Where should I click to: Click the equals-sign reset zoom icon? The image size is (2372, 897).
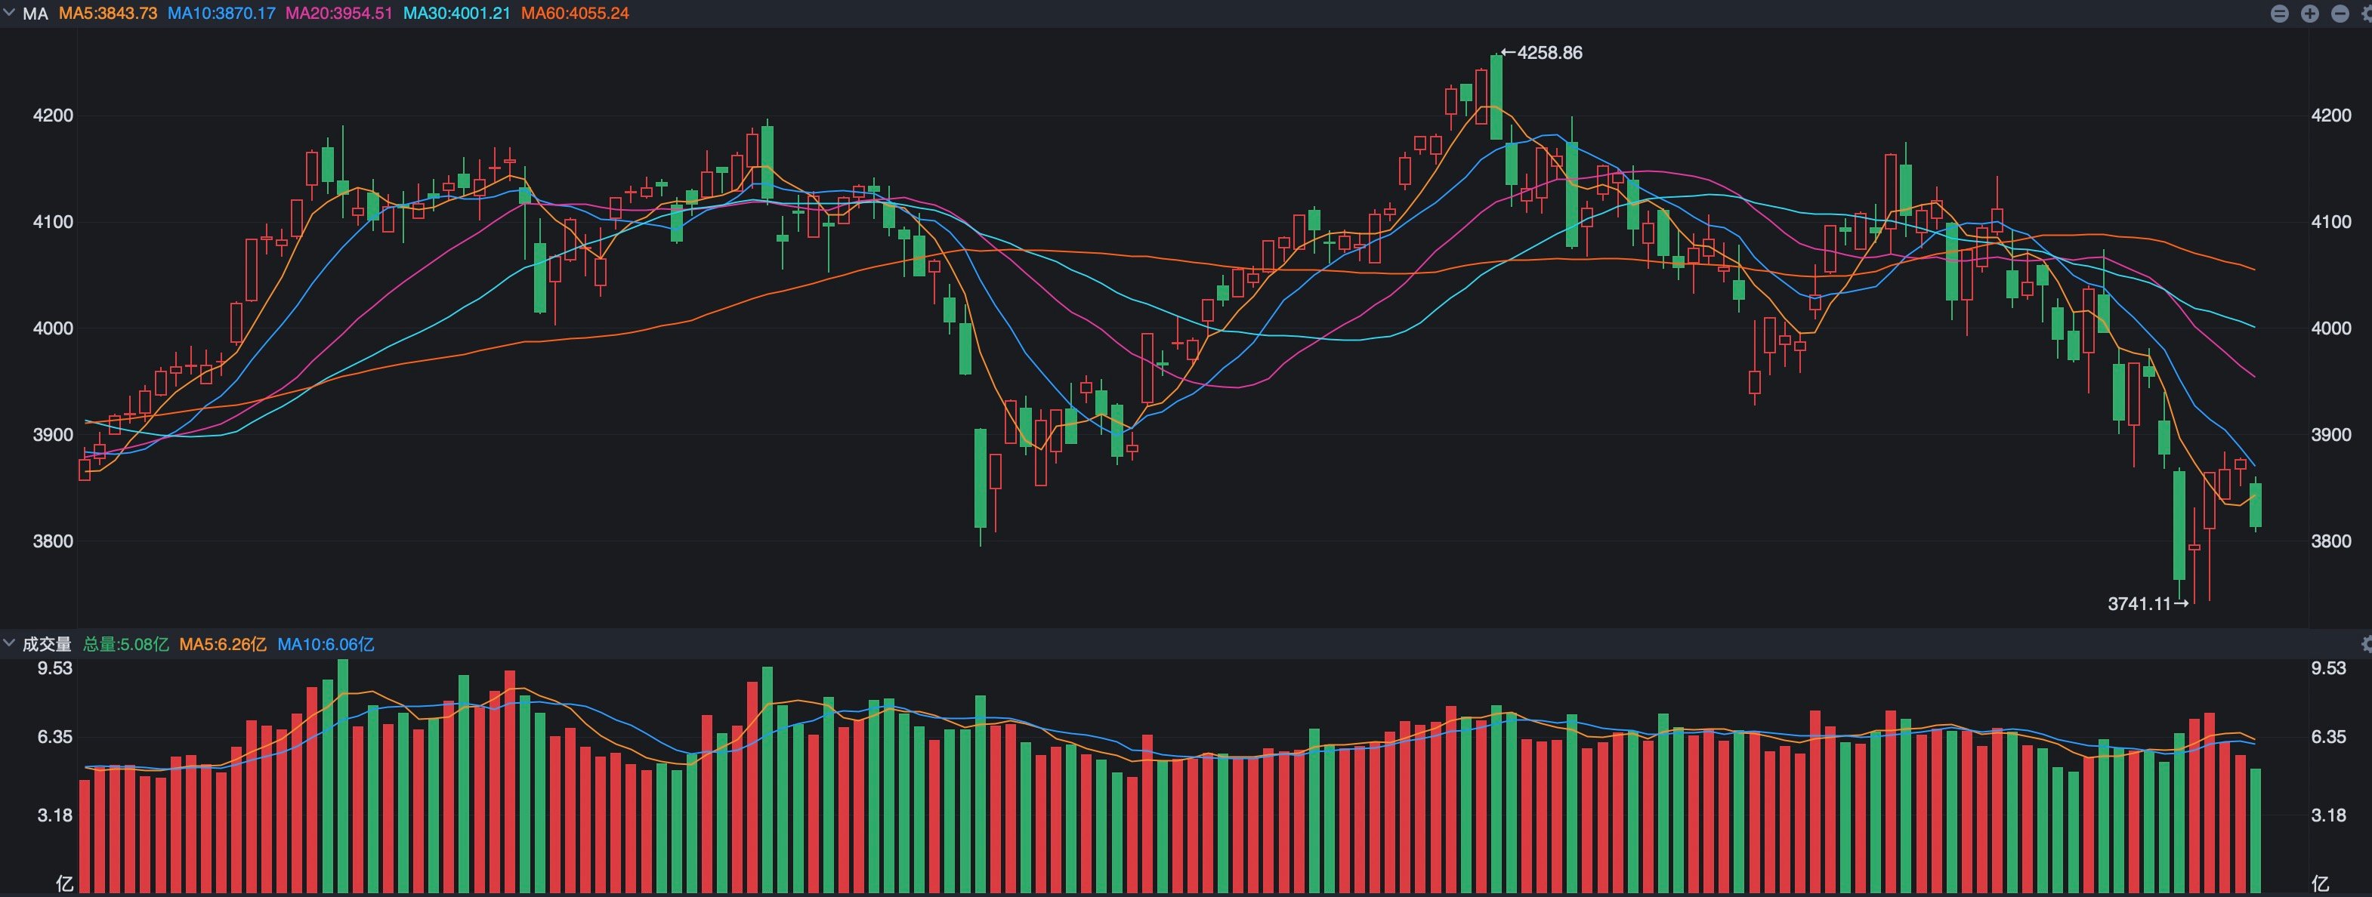pos(2280,14)
